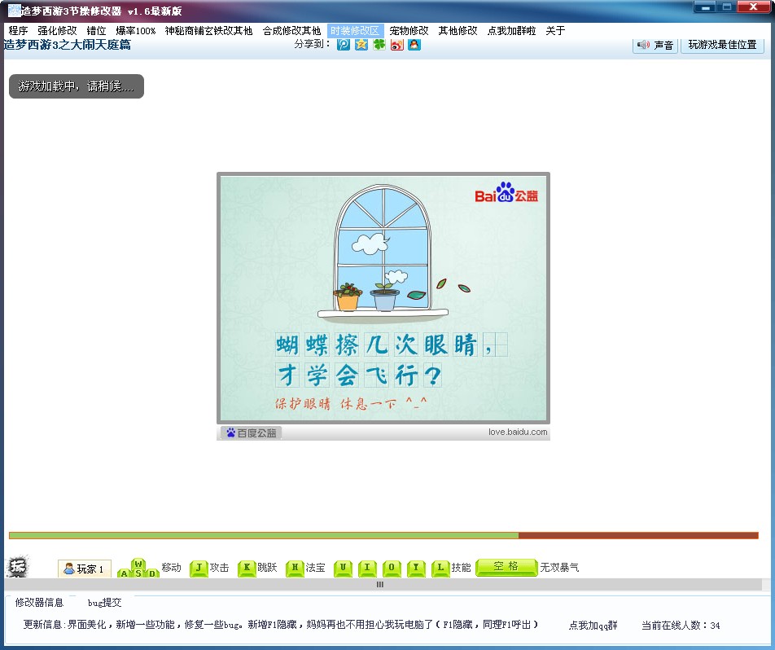The image size is (775, 650).
Task: Click the horizontal splitter grip handle
Action: [x=379, y=584]
